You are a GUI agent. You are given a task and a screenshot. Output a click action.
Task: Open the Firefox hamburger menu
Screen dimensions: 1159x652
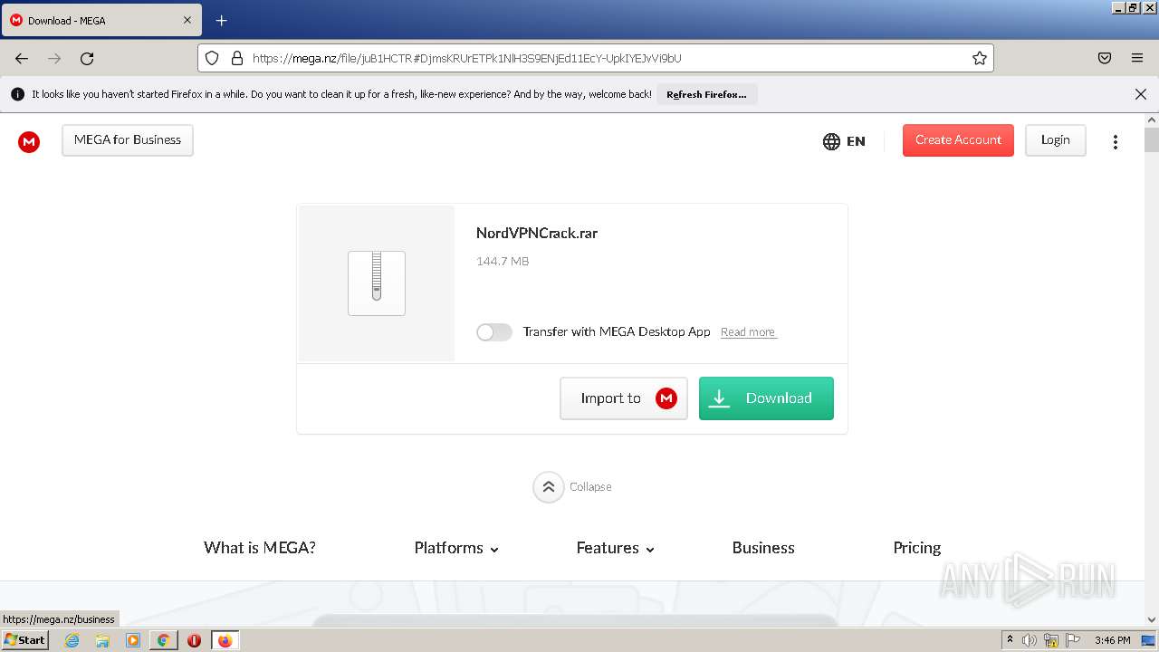1137,58
